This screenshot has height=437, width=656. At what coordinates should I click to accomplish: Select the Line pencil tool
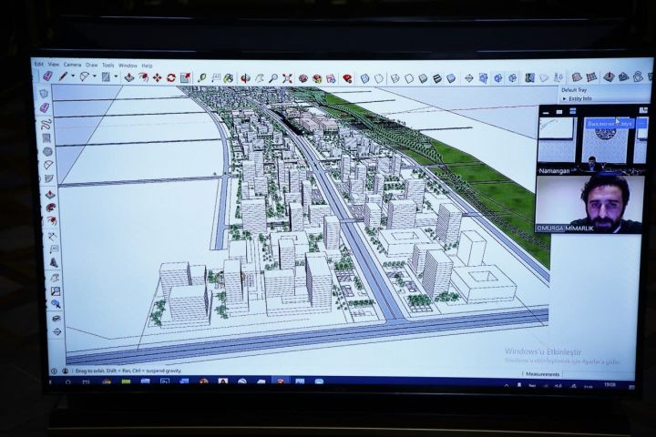tap(61, 78)
